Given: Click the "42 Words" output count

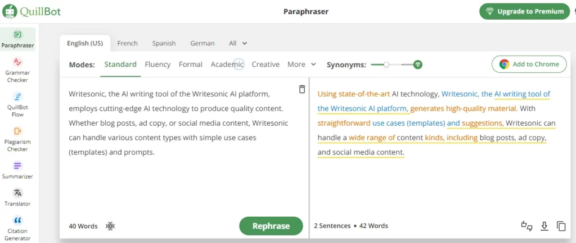Looking at the screenshot, I should click(x=373, y=226).
